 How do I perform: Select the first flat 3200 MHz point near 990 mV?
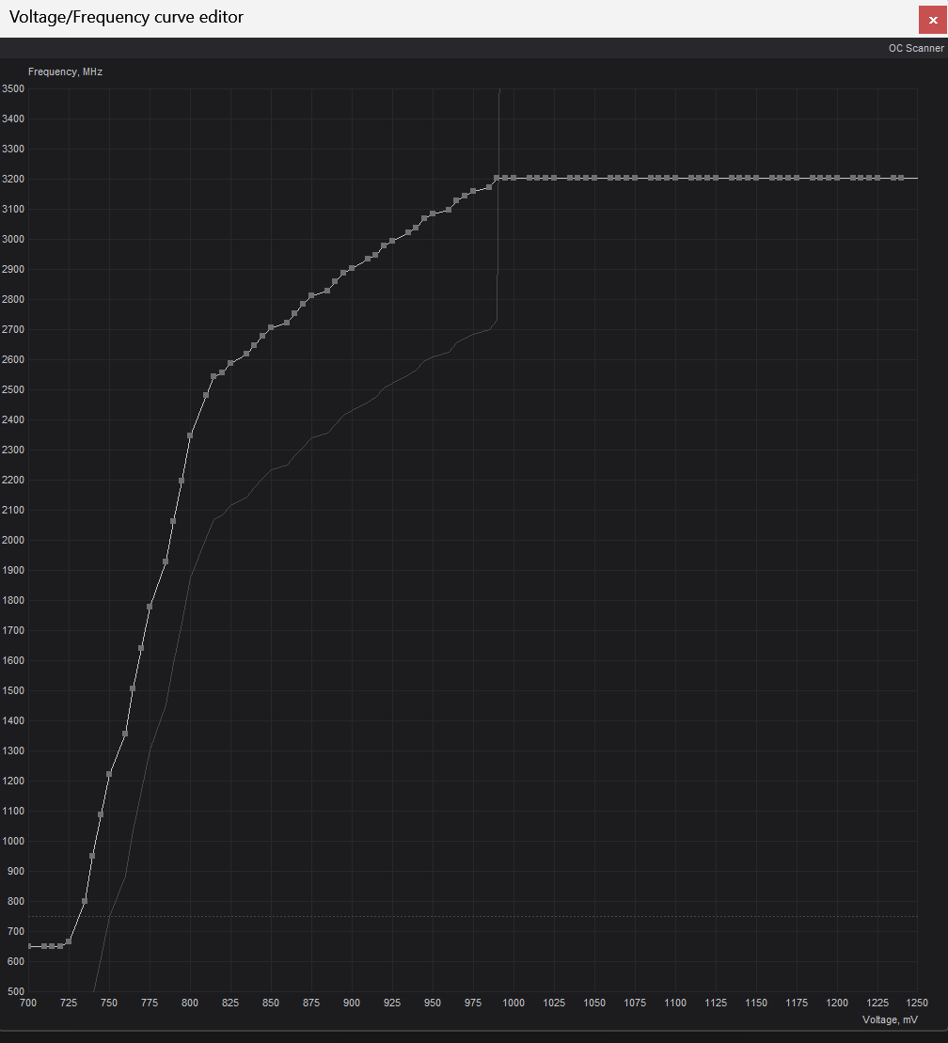497,178
